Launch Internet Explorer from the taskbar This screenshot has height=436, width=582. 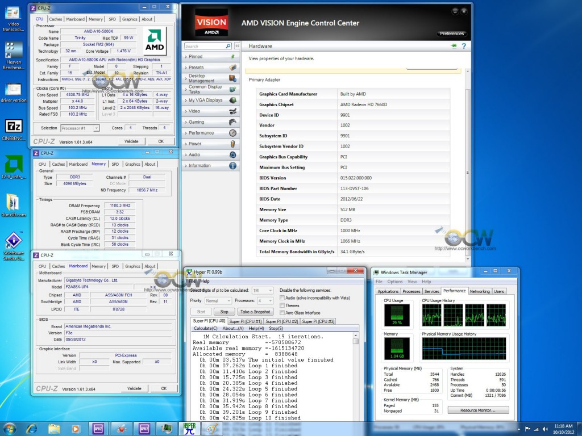coord(32,429)
